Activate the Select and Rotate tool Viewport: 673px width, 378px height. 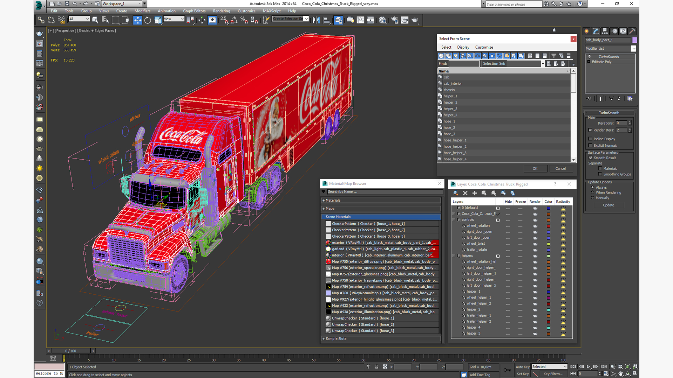point(148,20)
